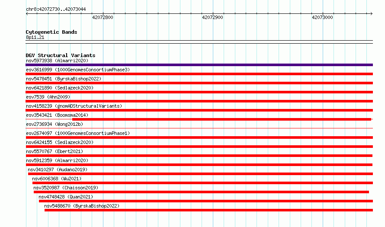Click the esv3616999 (1000GenomesConsortiumPhase3) label

click(x=78, y=70)
